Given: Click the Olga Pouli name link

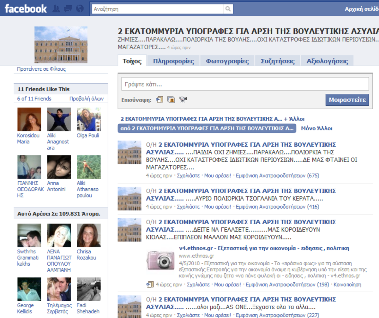Looking at the screenshot, I should 88,136.
